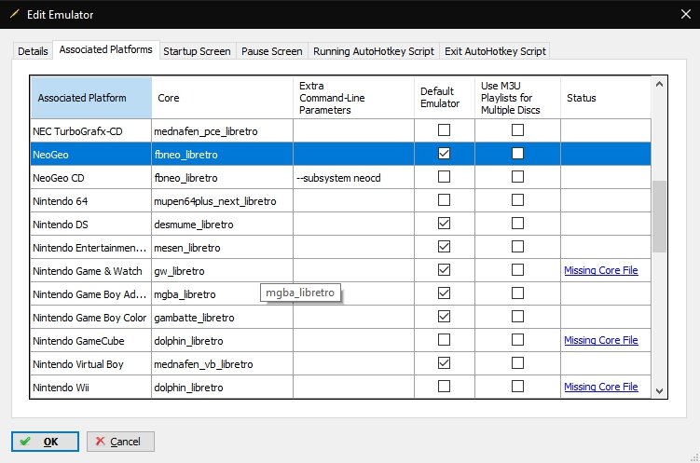
Task: Check Default Emulator for Nintendo 64
Action: coord(444,200)
